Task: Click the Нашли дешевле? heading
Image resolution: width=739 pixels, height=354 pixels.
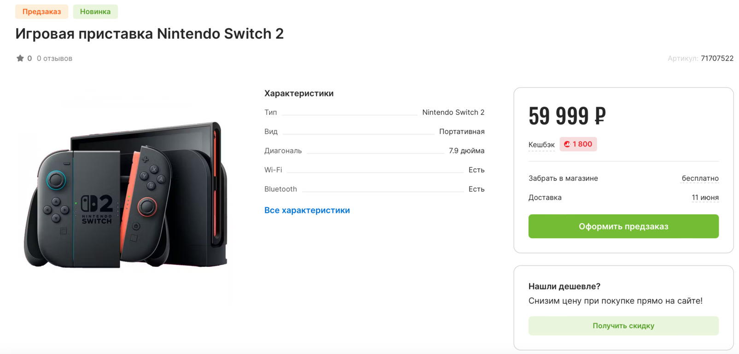Action: pos(564,286)
